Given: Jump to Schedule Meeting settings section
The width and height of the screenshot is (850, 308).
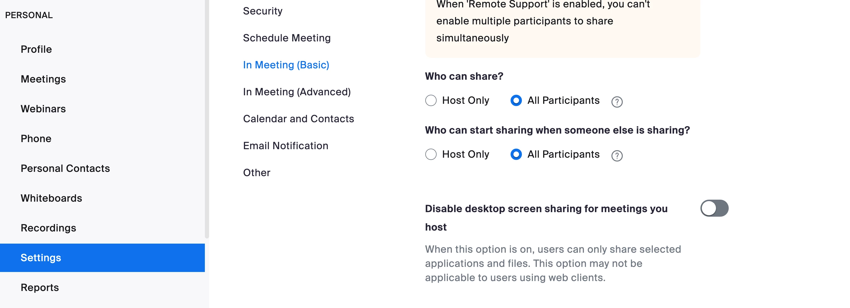Looking at the screenshot, I should (286, 38).
